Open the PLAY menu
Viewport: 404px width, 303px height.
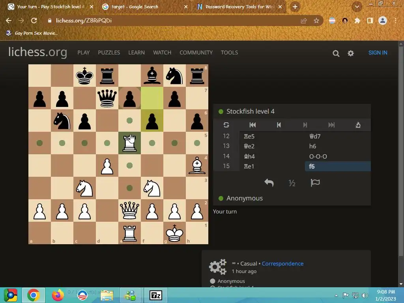click(x=84, y=52)
